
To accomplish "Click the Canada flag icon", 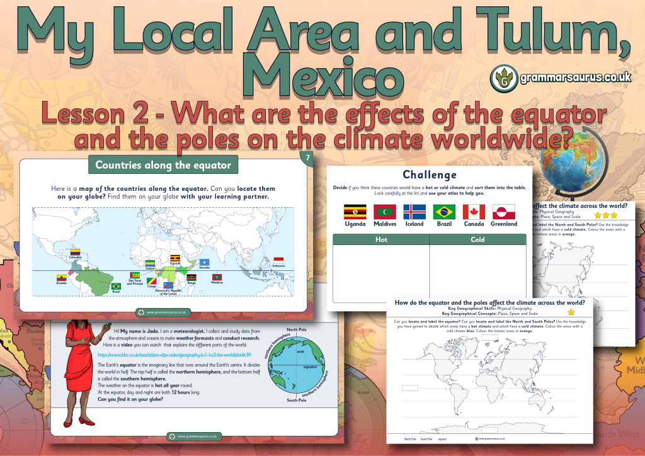I will click(473, 212).
